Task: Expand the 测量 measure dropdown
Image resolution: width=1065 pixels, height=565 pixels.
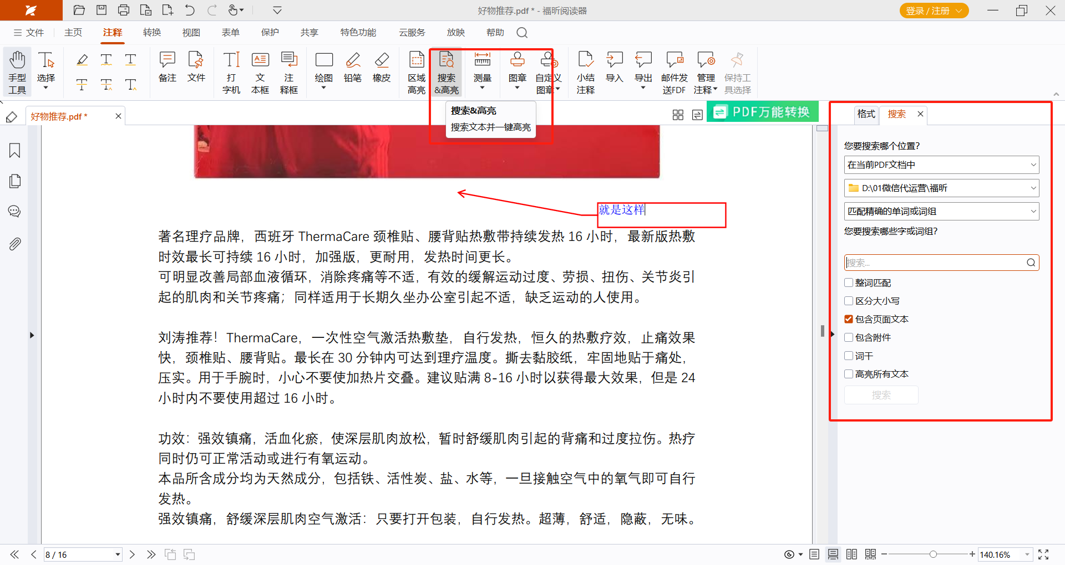Action: click(482, 88)
